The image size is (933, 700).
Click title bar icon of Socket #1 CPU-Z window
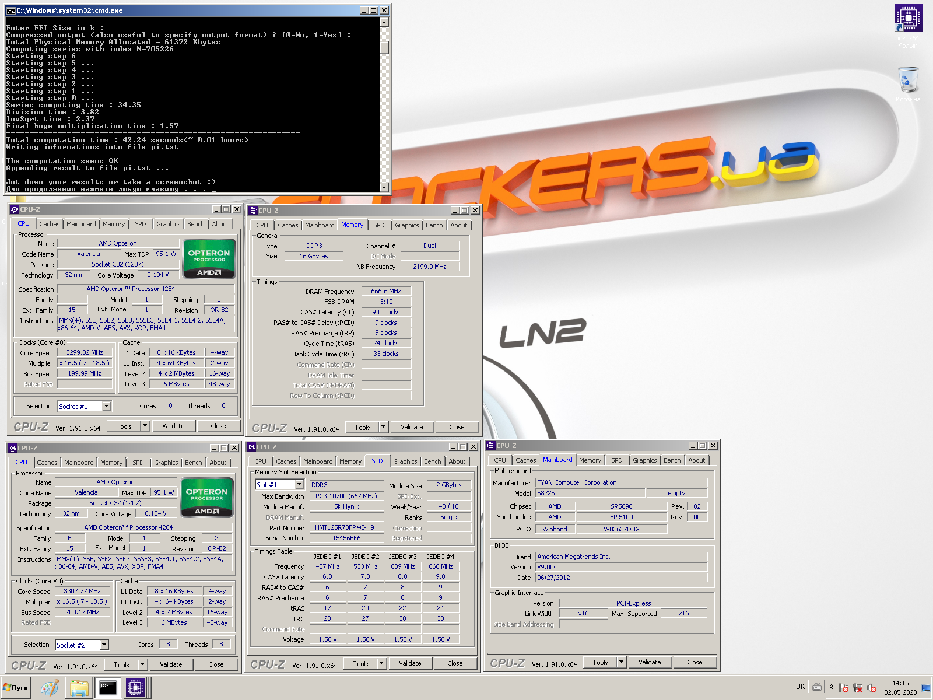click(x=15, y=209)
